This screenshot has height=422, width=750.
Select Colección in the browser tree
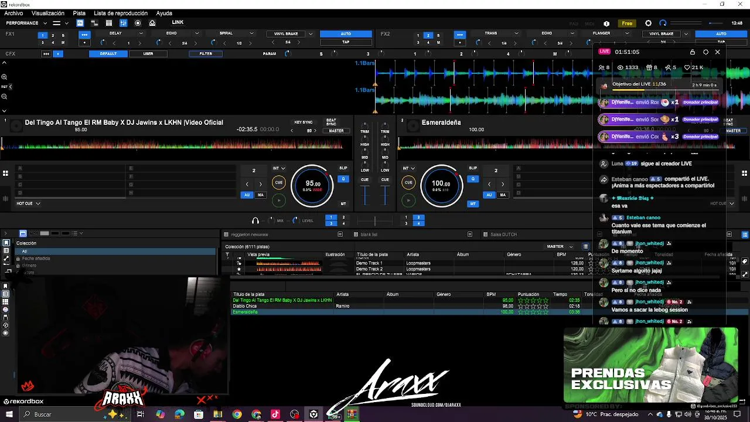[26, 243]
